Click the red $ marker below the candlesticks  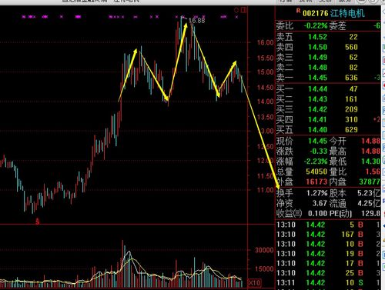38,222
